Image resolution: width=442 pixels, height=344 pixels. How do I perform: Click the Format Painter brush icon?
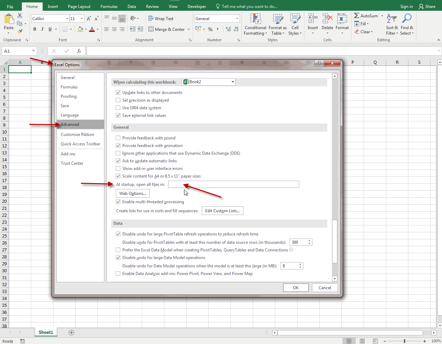coord(20,31)
